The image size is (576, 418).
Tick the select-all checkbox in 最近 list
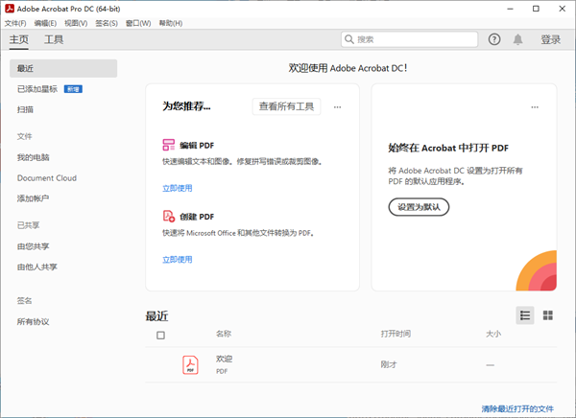[x=160, y=335]
